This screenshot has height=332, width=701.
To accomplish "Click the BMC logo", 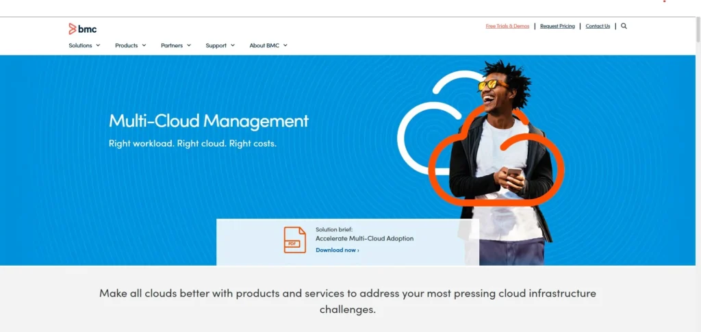I will coord(83,29).
